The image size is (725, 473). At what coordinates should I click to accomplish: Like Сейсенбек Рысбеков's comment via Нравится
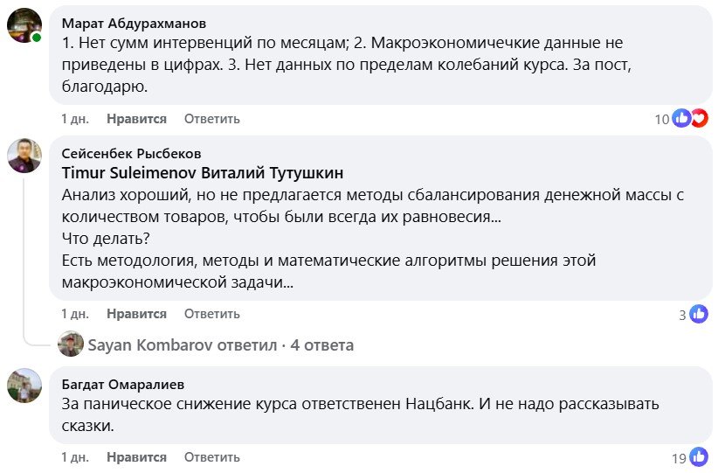coord(136,314)
